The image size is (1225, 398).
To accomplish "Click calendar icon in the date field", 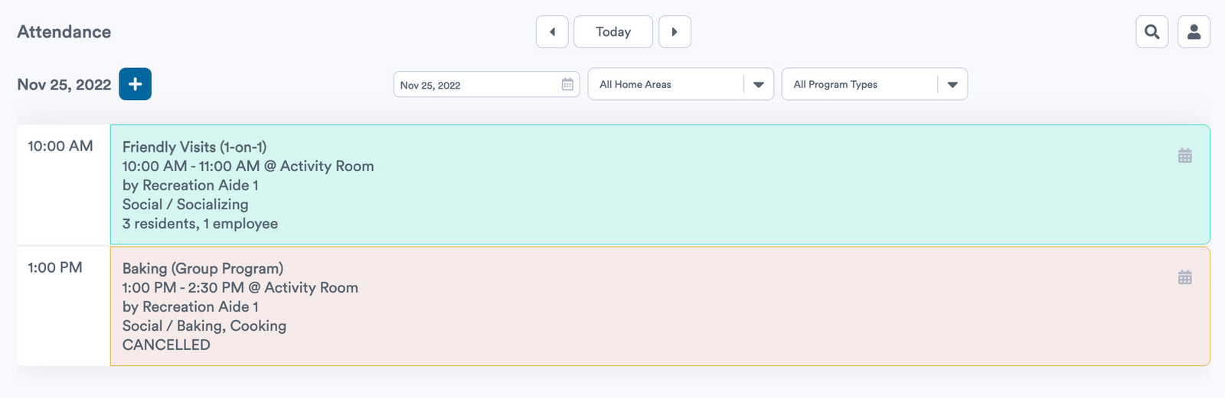I will click(567, 84).
